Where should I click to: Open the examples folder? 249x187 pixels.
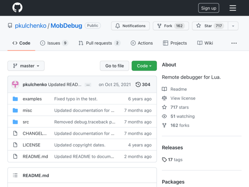pos(32,99)
